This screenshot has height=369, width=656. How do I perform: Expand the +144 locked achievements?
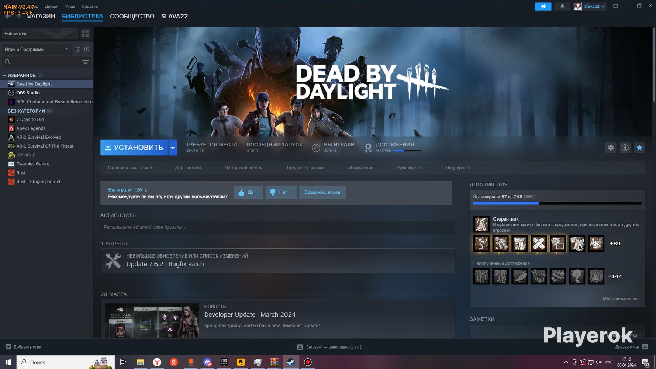[x=615, y=276]
